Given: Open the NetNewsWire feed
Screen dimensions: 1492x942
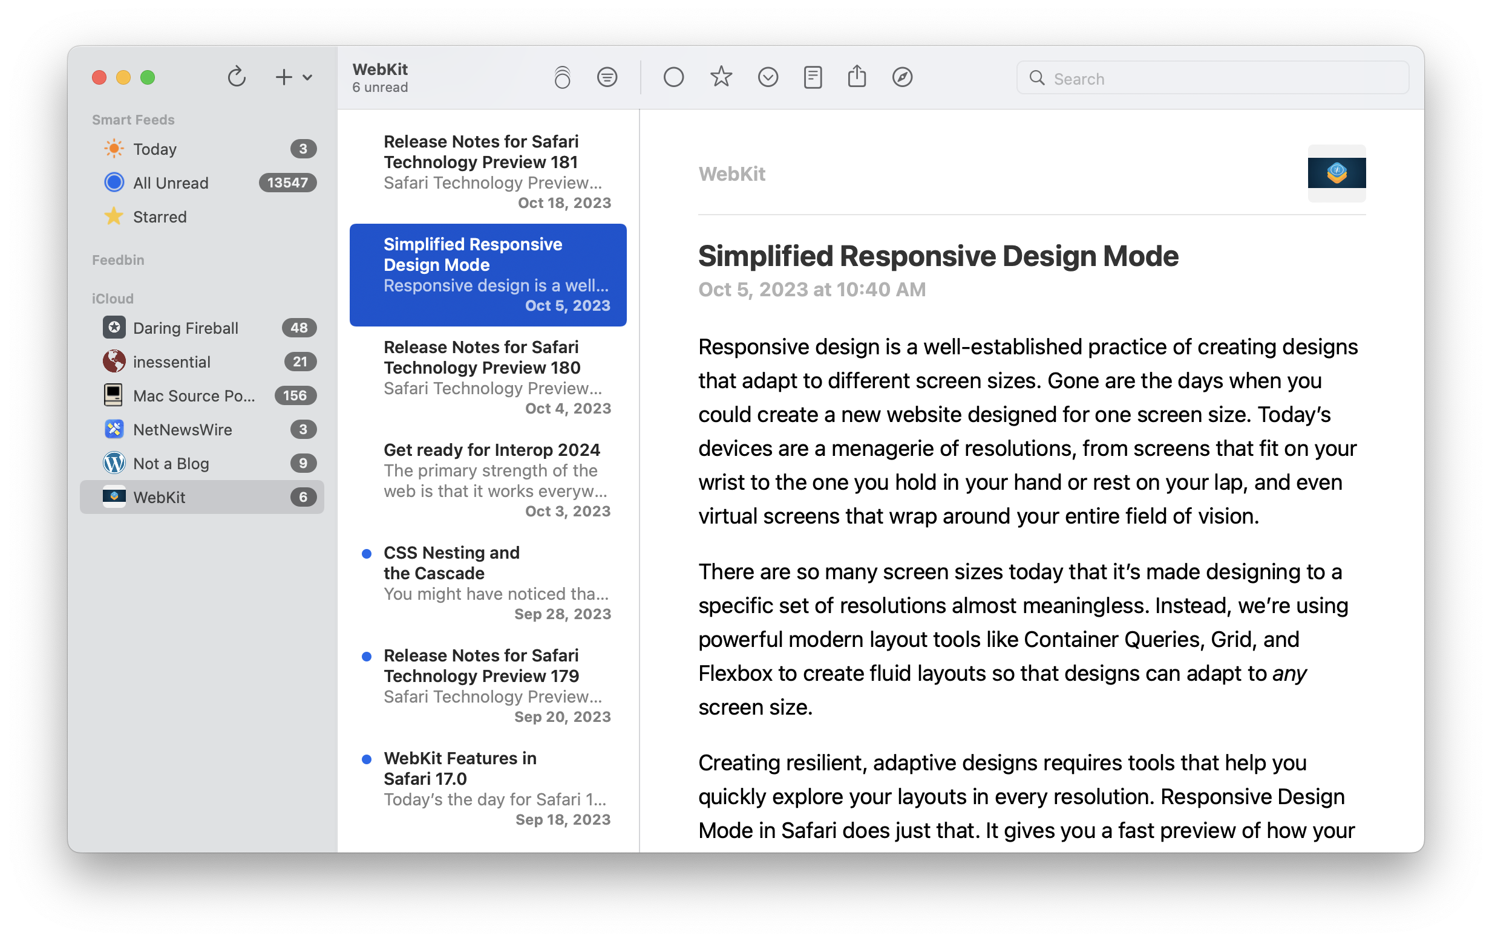Looking at the screenshot, I should pyautogui.click(x=182, y=430).
